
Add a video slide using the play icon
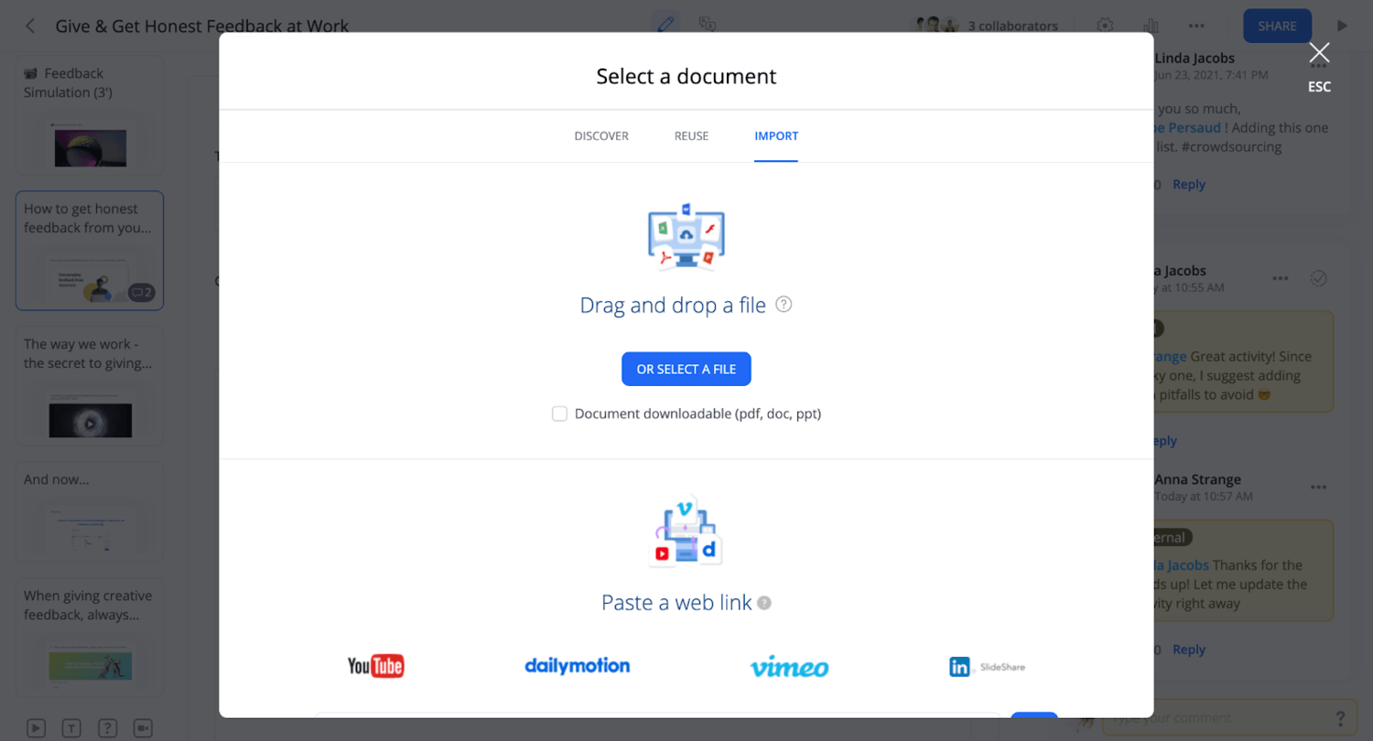pyautogui.click(x=36, y=727)
